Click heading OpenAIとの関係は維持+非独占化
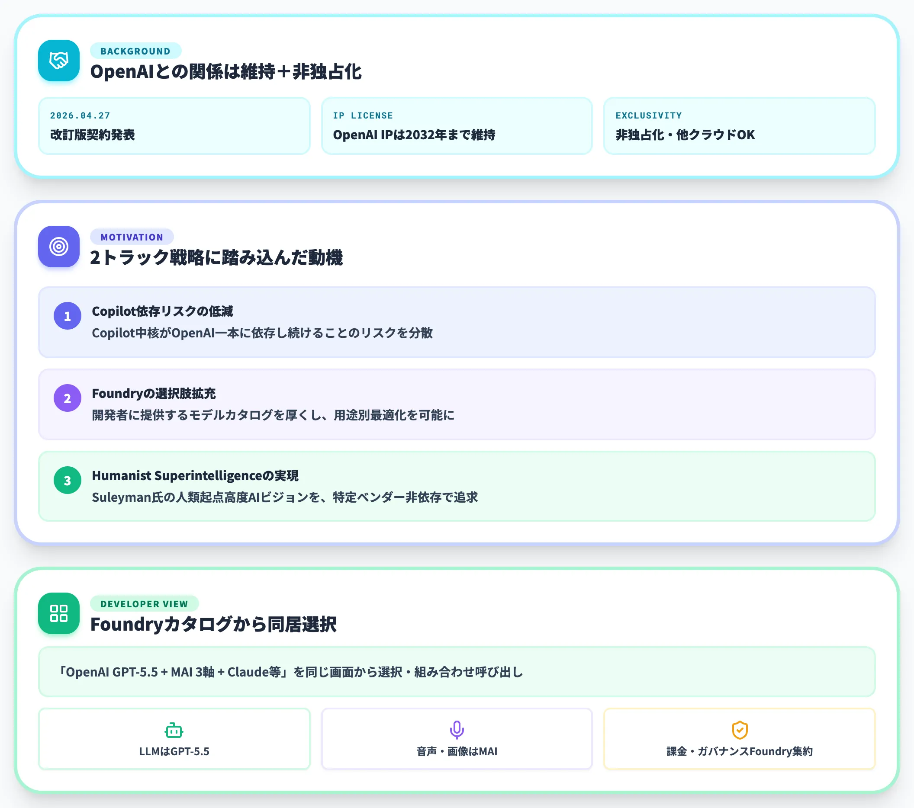 pyautogui.click(x=226, y=71)
